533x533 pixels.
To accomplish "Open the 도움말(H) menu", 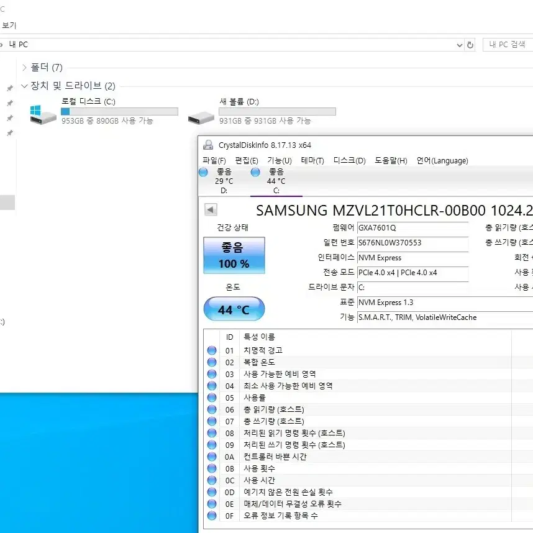I will point(391,160).
